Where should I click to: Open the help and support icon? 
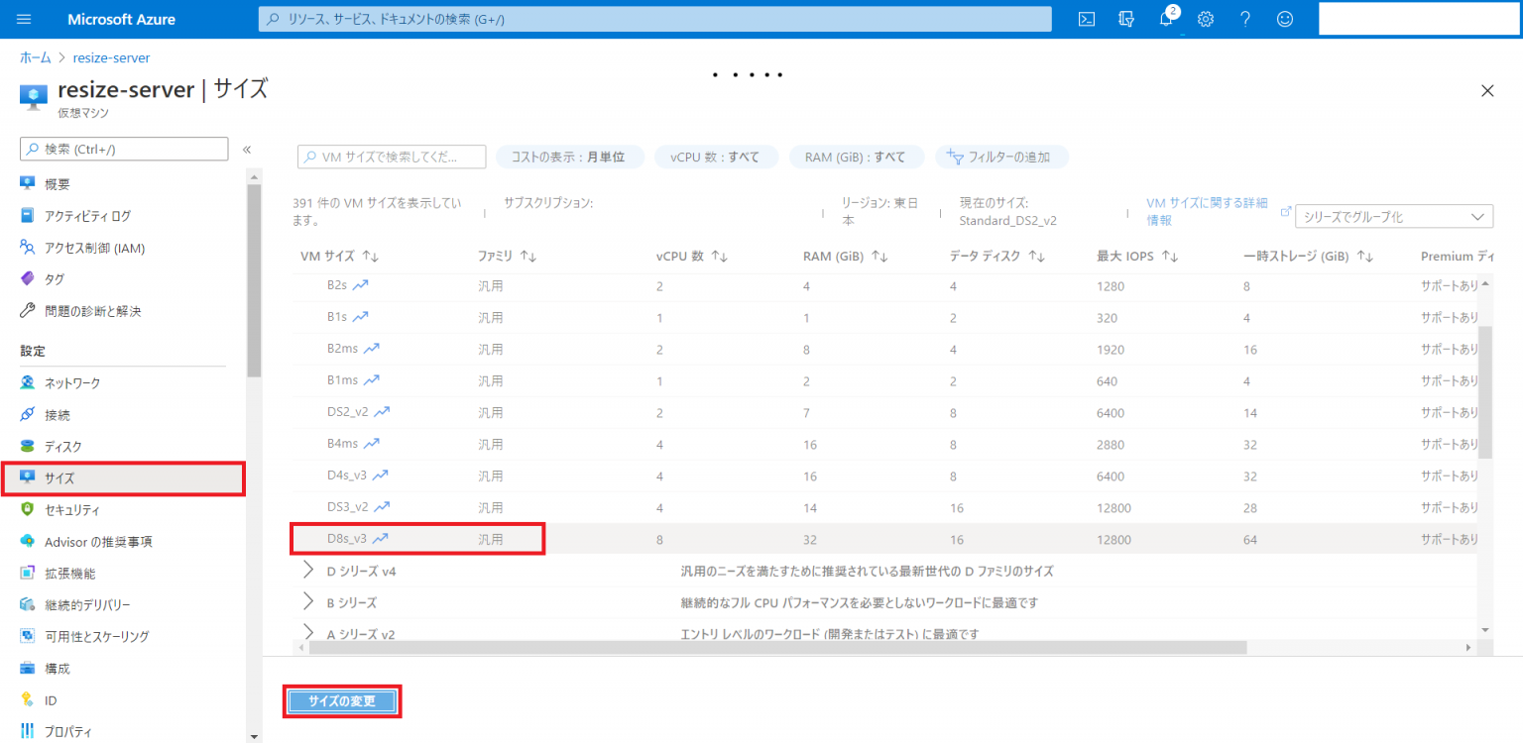[1244, 18]
